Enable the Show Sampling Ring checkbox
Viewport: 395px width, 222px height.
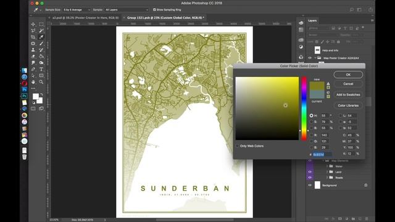pyautogui.click(x=154, y=10)
